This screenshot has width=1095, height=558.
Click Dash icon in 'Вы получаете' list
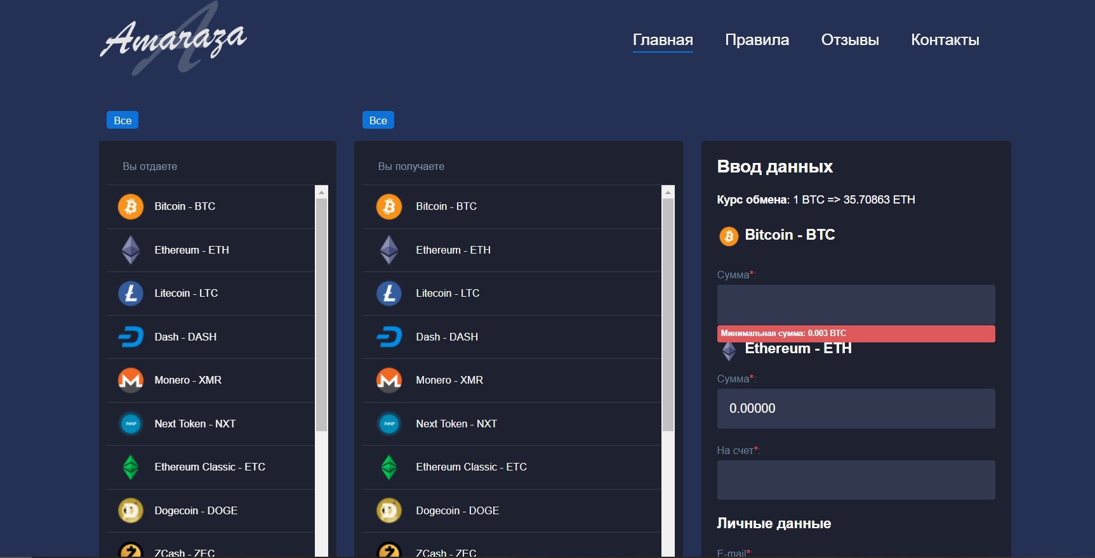click(389, 337)
